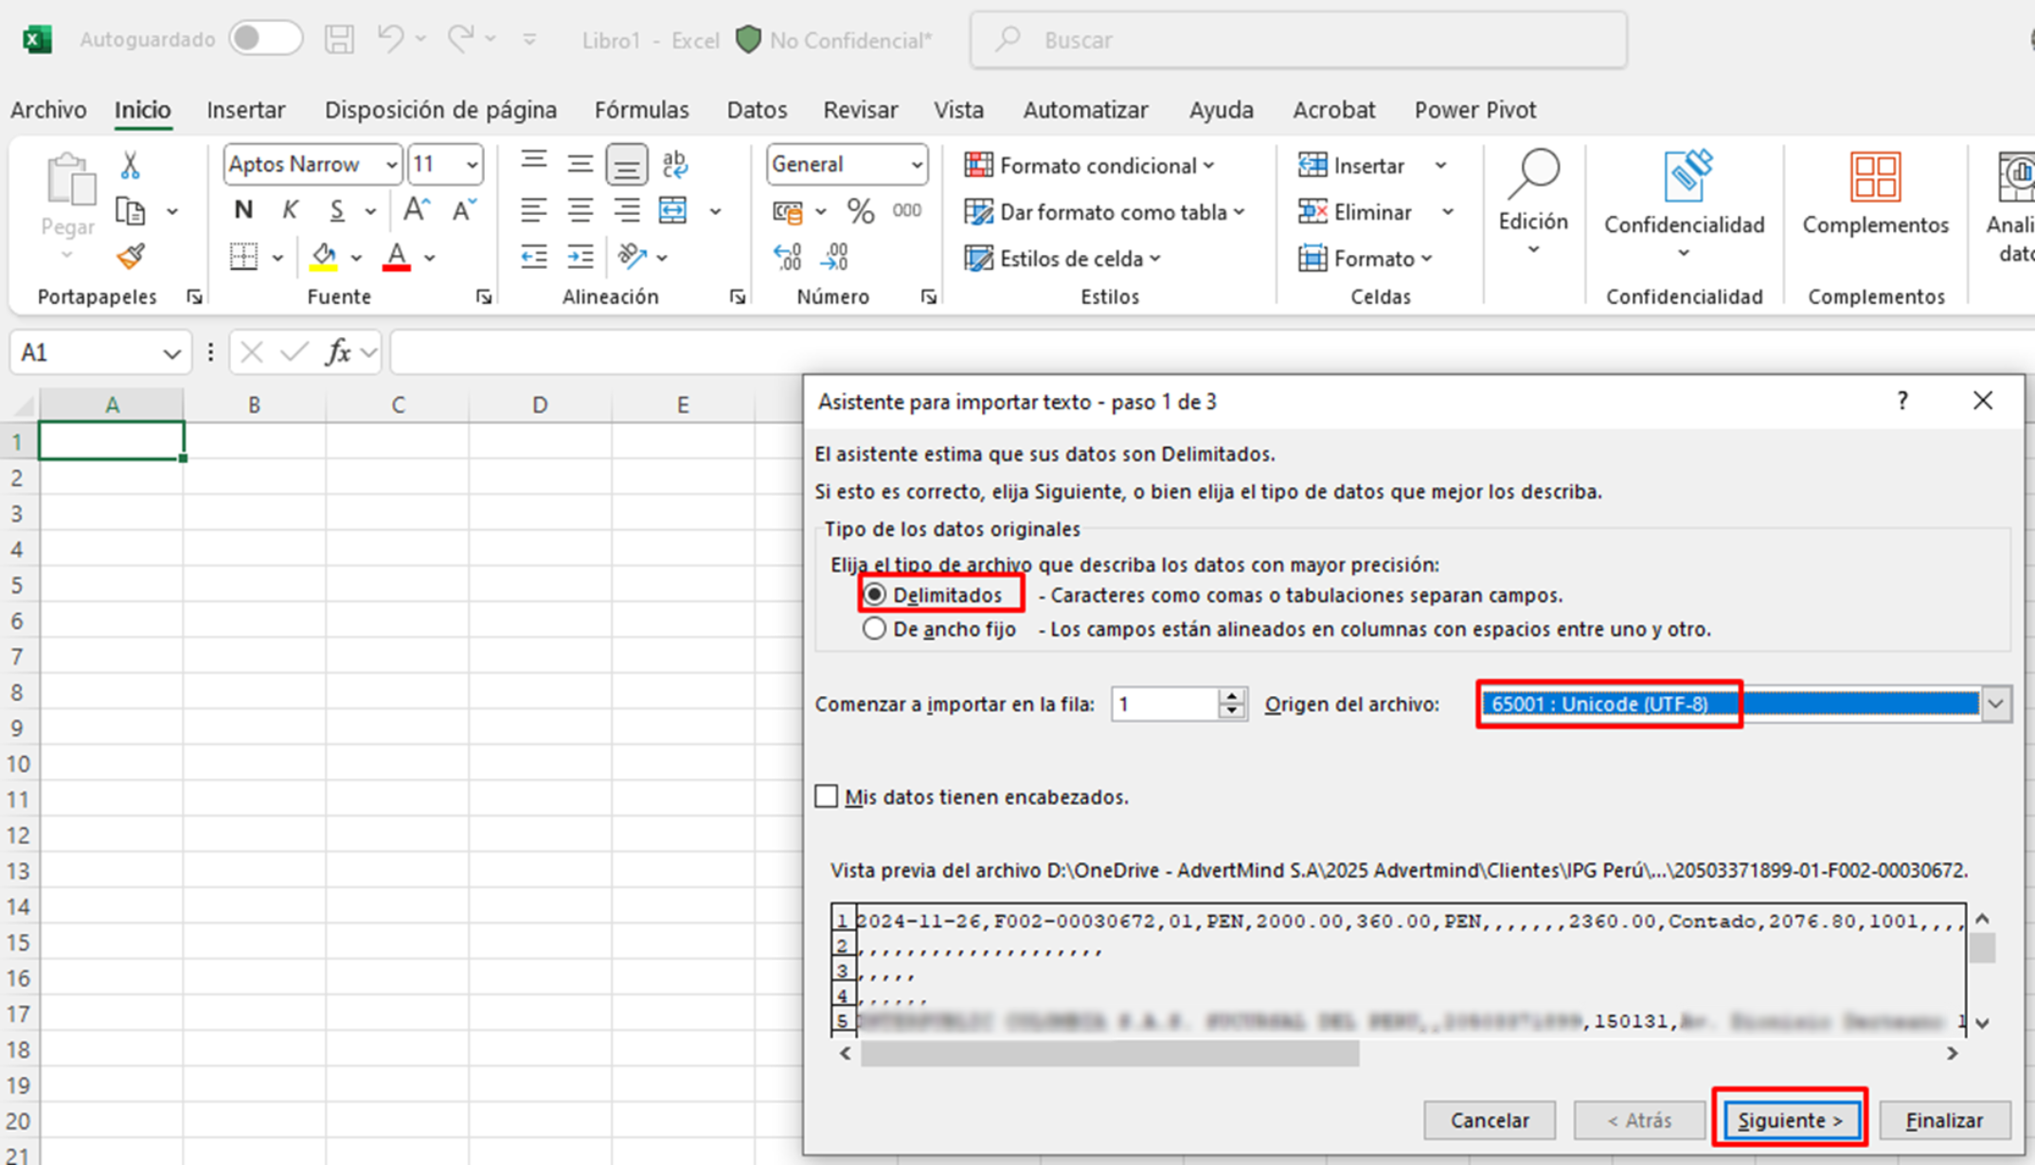
Task: Apply percent style number format
Action: [860, 210]
